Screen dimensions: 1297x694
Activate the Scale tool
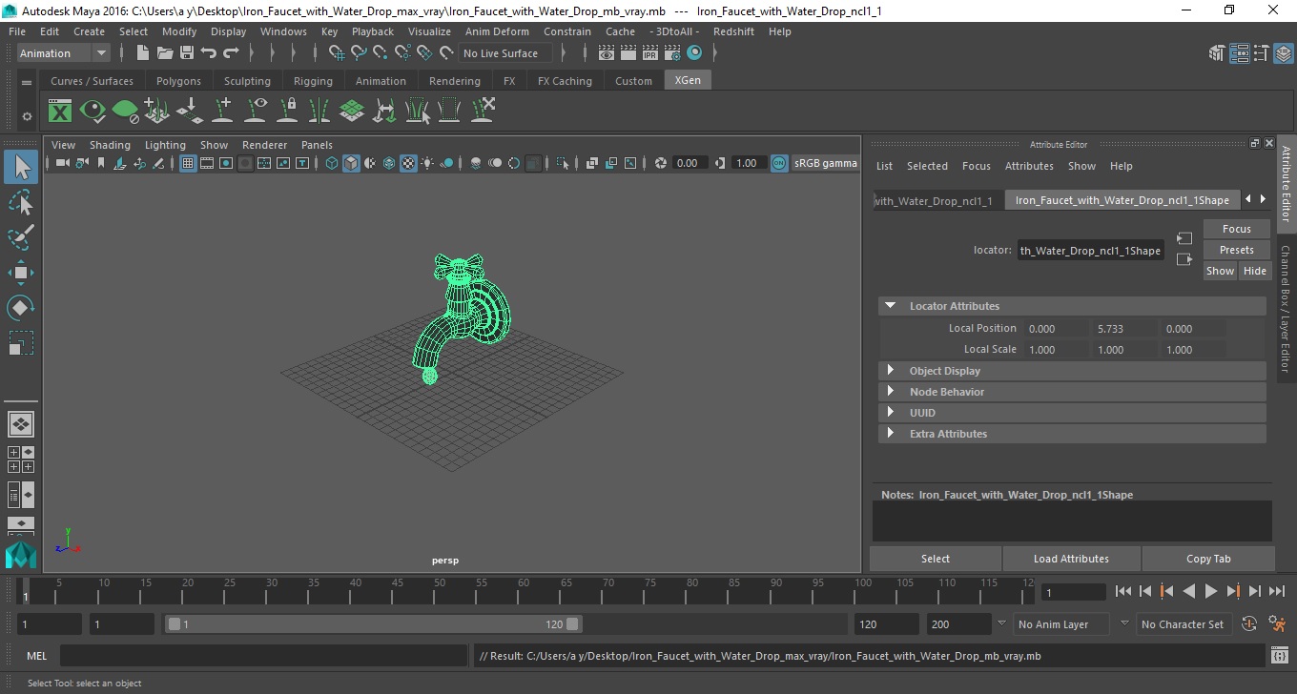21,342
